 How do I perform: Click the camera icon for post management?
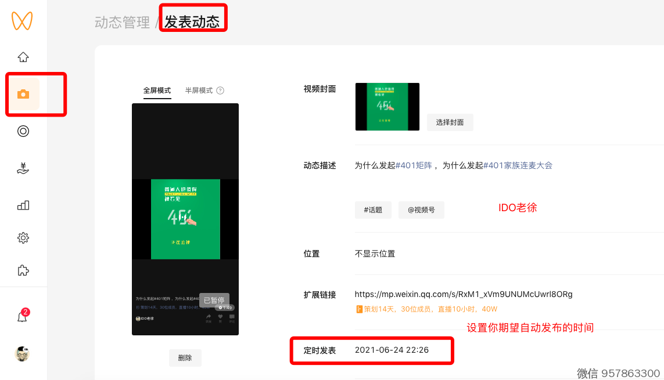coord(23,94)
